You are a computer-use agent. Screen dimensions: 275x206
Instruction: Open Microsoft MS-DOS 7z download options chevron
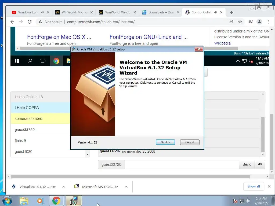(x=126, y=187)
